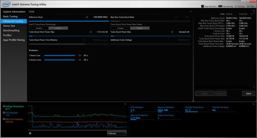Open App-Profile Pairing tab
Screen dimensions: 257x138
click(x=14, y=40)
